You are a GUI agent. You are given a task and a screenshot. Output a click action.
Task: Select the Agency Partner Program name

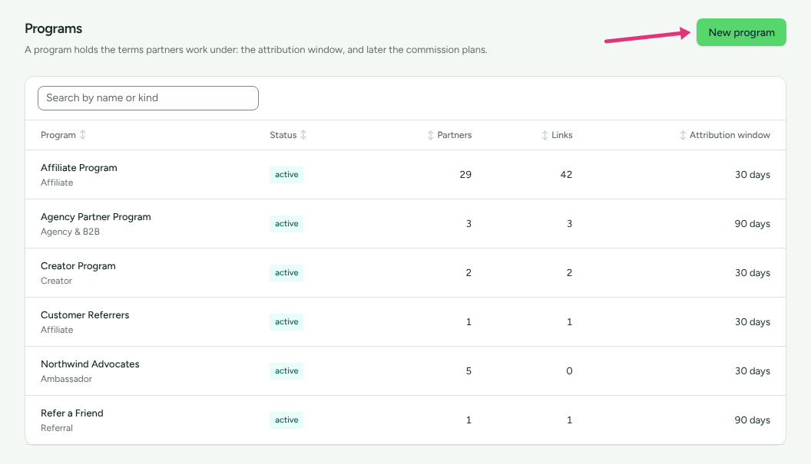96,217
